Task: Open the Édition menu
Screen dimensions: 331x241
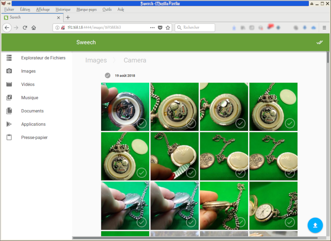Action: (25, 9)
